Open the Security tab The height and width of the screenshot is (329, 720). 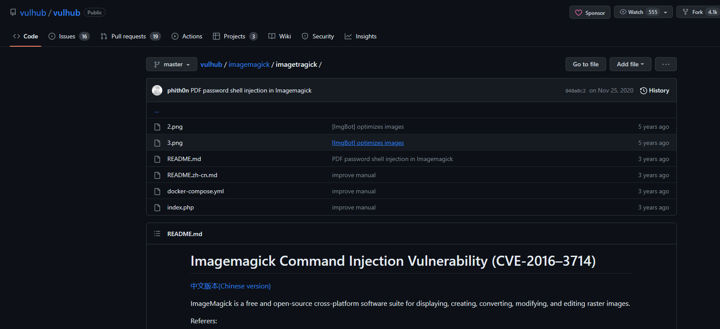tap(318, 36)
